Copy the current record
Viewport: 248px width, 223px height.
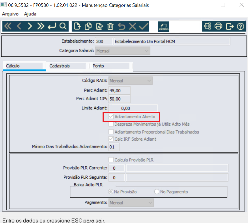(x=88, y=26)
